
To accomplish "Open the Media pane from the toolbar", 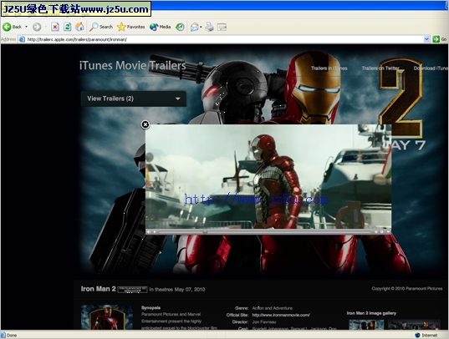I will click(160, 27).
